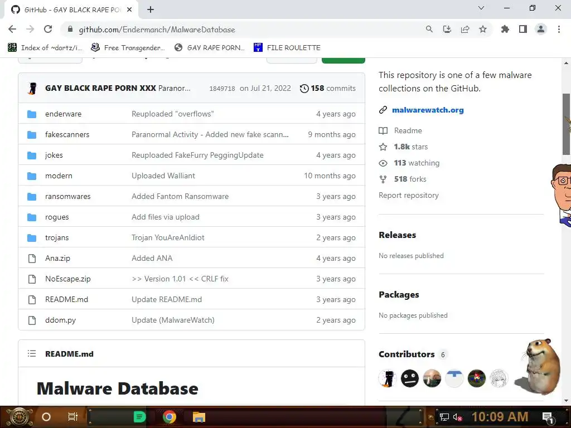The width and height of the screenshot is (571, 428).
Task: Open the NoEscape.zip file
Action: pyautogui.click(x=67, y=279)
